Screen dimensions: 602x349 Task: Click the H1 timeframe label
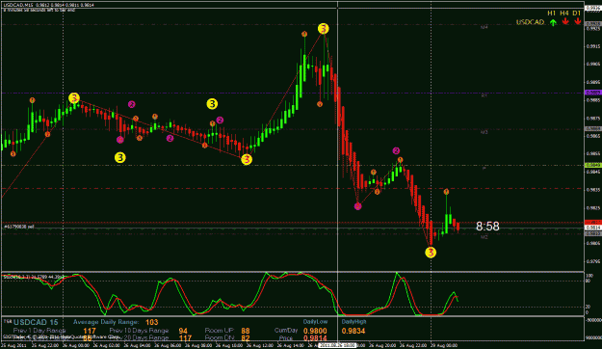[551, 13]
